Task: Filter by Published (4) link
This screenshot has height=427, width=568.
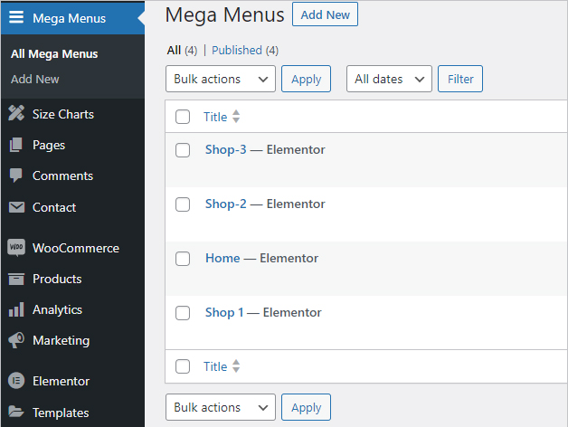Action: coord(245,50)
